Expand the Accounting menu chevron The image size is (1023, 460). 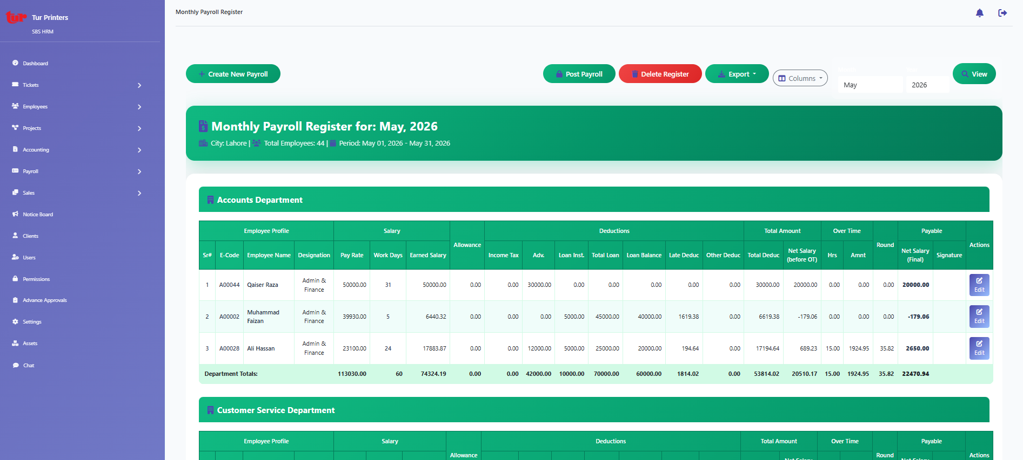pos(139,150)
